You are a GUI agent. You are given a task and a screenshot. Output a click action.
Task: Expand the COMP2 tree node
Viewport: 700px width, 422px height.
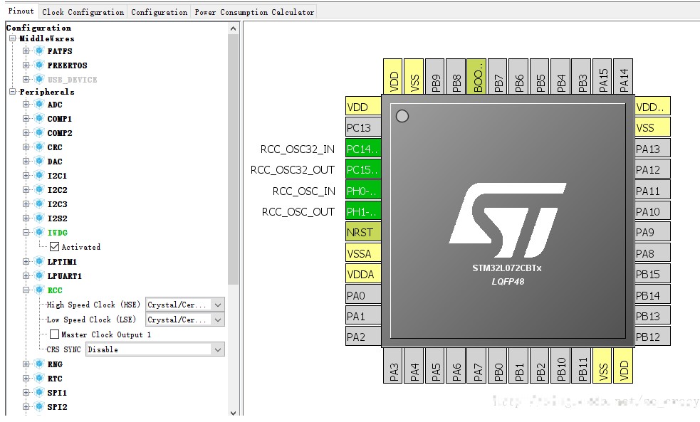click(26, 132)
